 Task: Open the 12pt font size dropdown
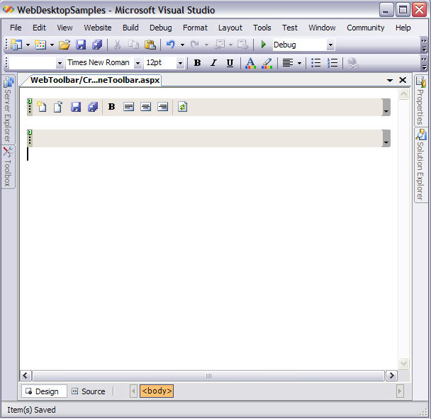coord(180,63)
